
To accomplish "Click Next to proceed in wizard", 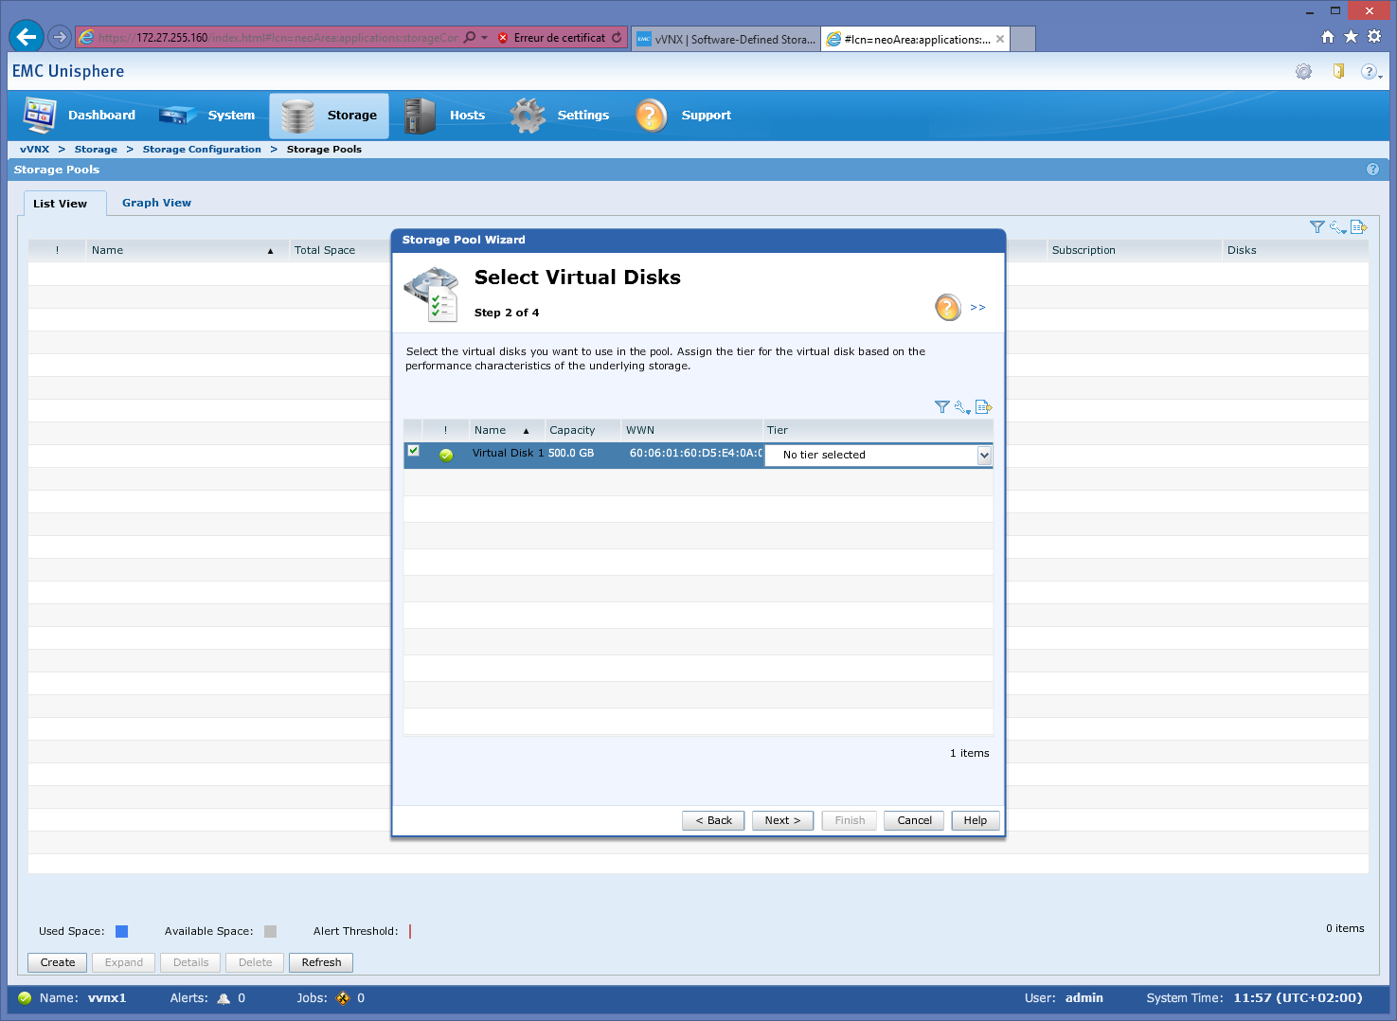I will [x=782, y=820].
